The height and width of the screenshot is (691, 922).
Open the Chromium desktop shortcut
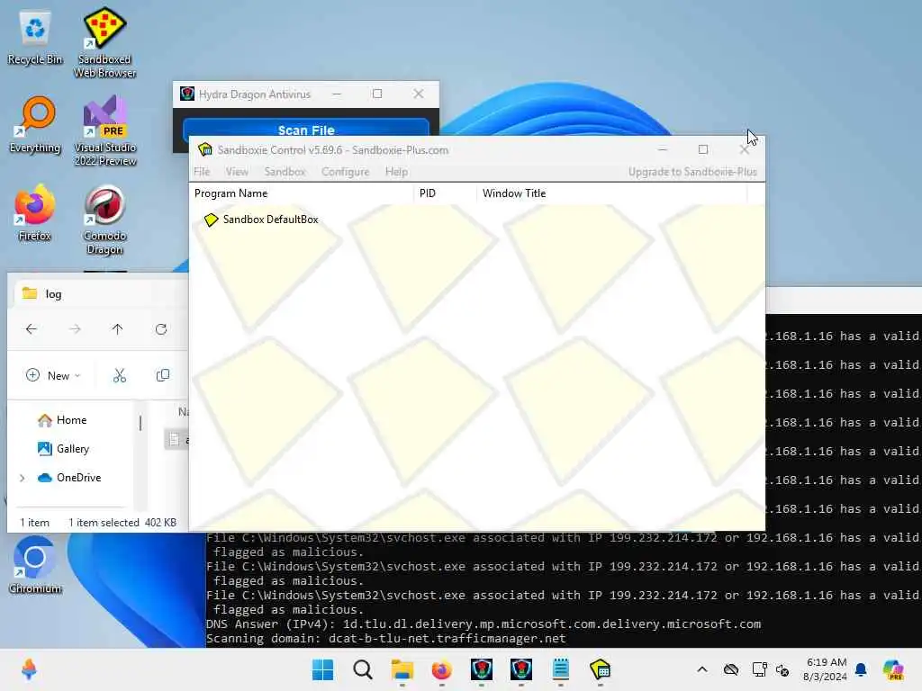[x=35, y=565]
